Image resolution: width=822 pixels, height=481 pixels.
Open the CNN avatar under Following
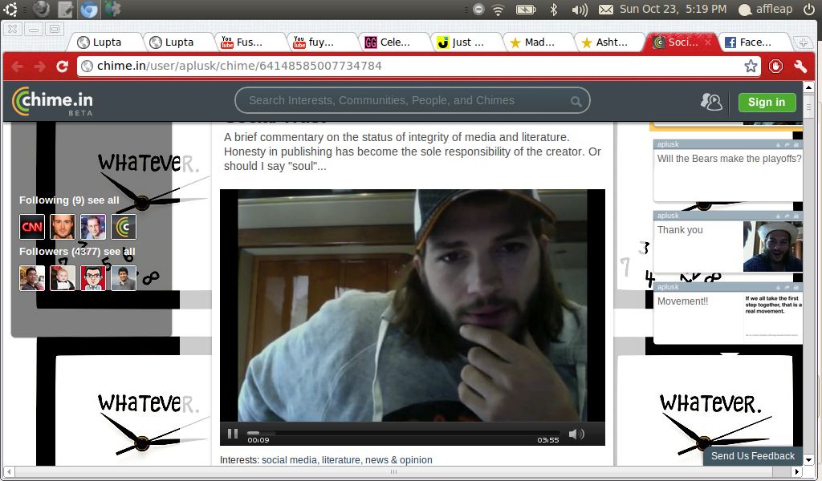(x=32, y=227)
